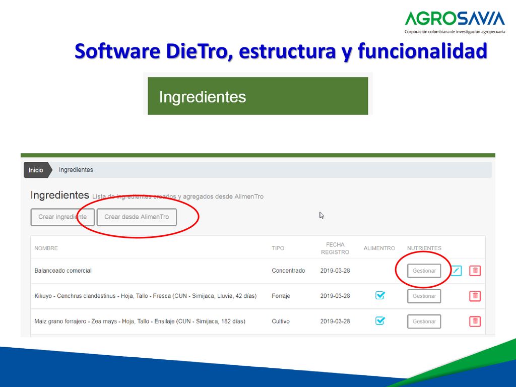Viewport: 516px width, 387px height.
Task: Click the NOMBRE column header
Action: [46, 248]
